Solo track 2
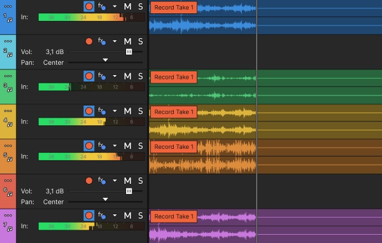The width and height of the screenshot is (382, 243). coord(141,41)
